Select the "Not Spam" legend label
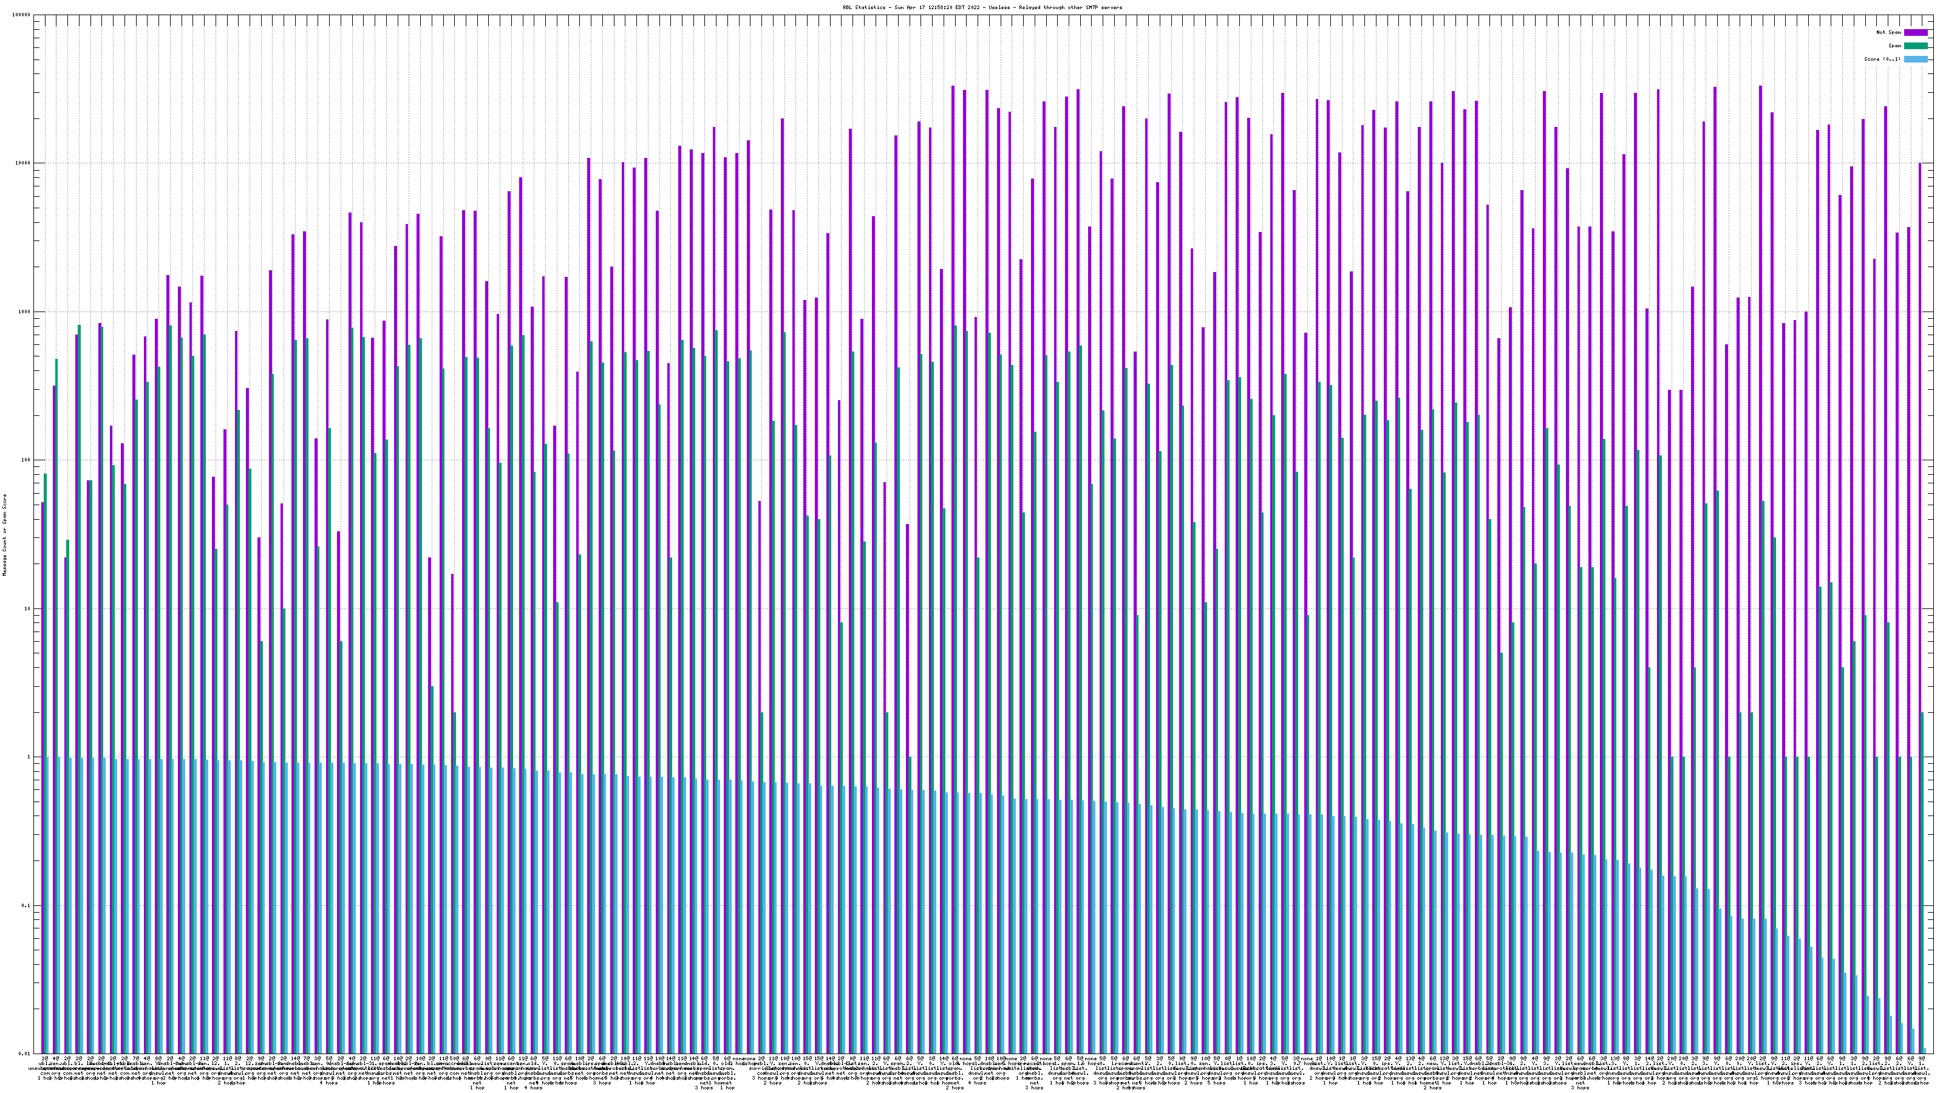1943x1093 pixels. pos(1889,32)
